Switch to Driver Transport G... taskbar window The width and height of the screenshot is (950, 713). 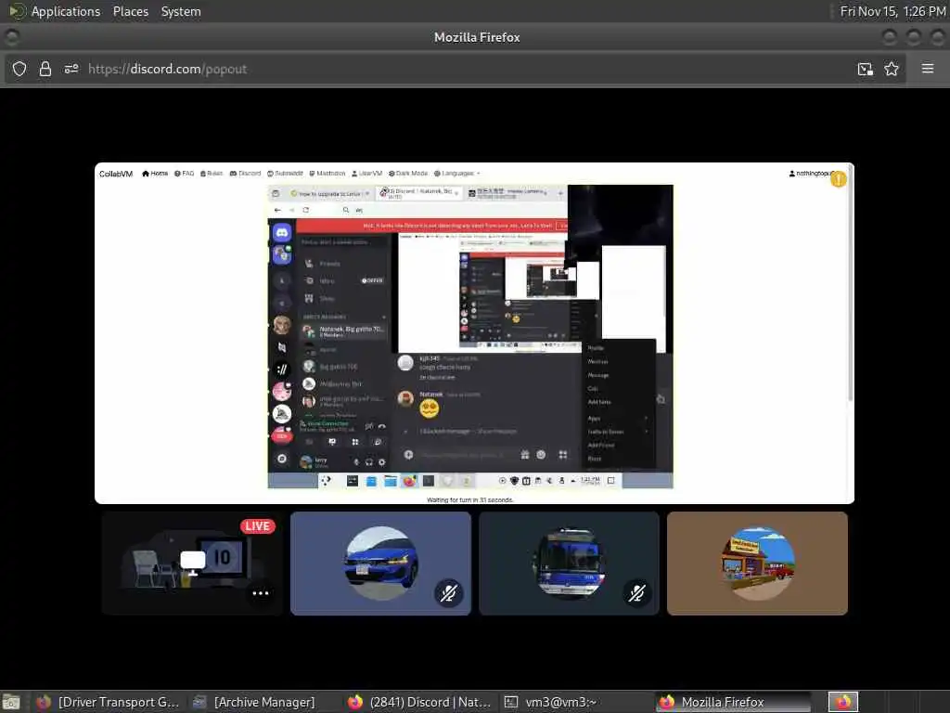coord(108,702)
